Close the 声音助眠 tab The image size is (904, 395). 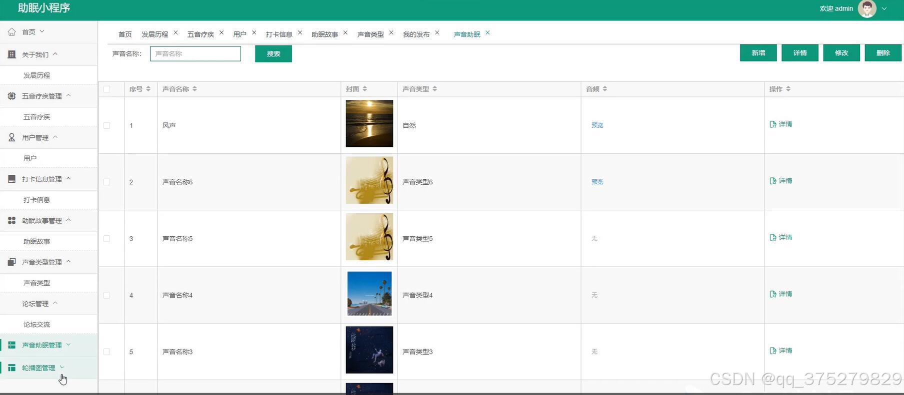[x=487, y=33]
